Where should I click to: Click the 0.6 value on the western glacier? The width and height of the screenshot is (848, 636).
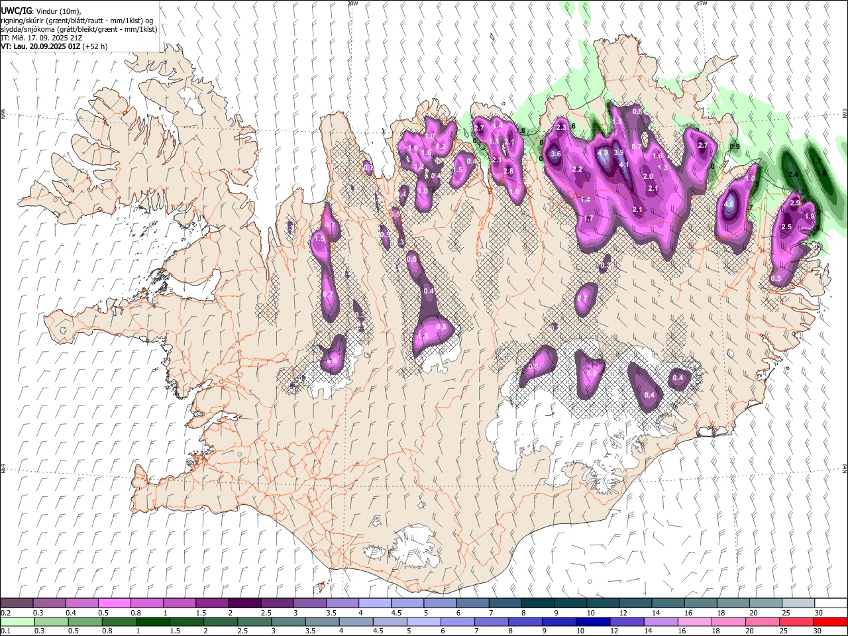coord(333,361)
